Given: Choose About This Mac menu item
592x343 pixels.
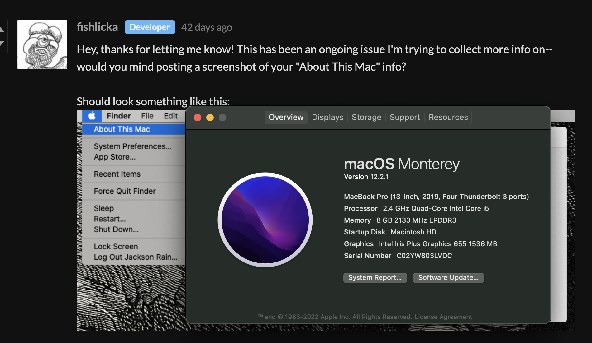Looking at the screenshot, I should [134, 129].
